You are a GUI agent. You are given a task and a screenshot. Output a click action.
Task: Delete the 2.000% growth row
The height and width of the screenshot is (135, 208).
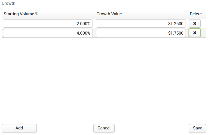coord(195,23)
